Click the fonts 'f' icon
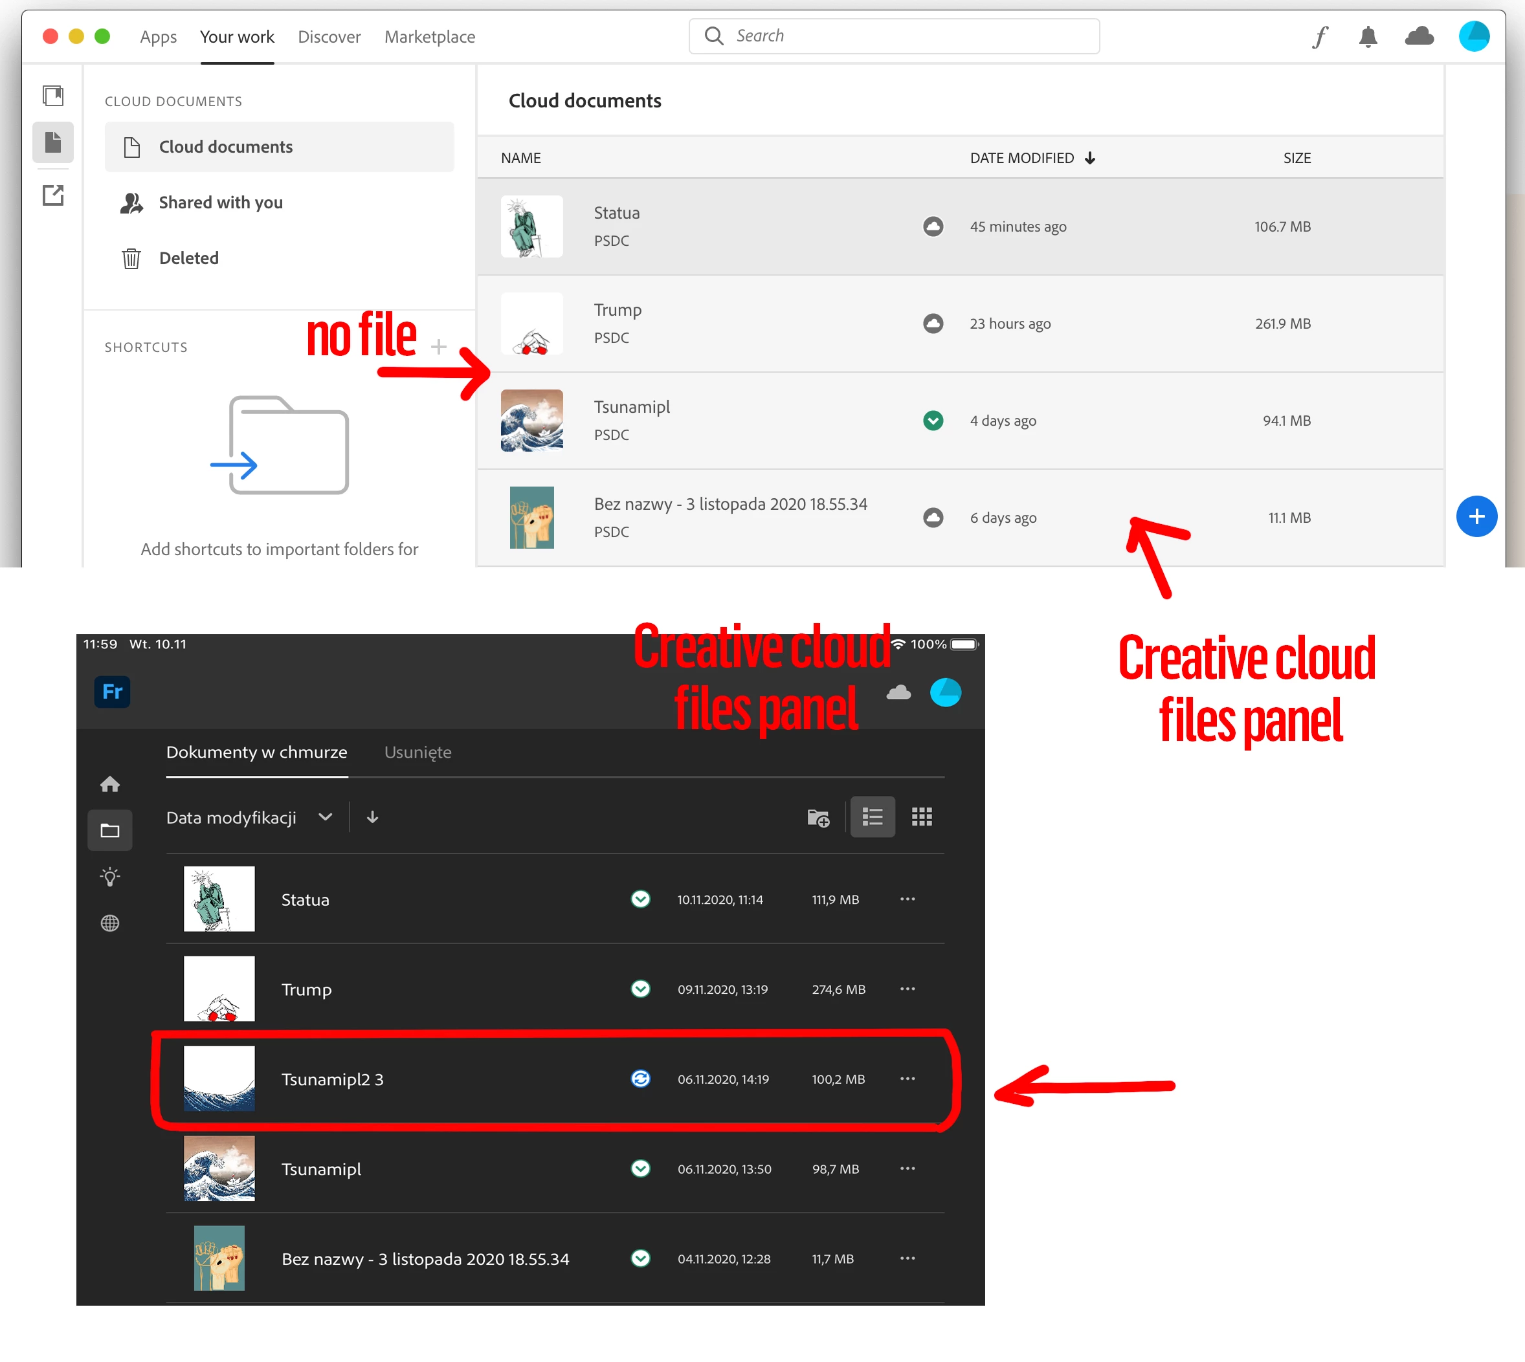Image resolution: width=1525 pixels, height=1362 pixels. coord(1319,37)
